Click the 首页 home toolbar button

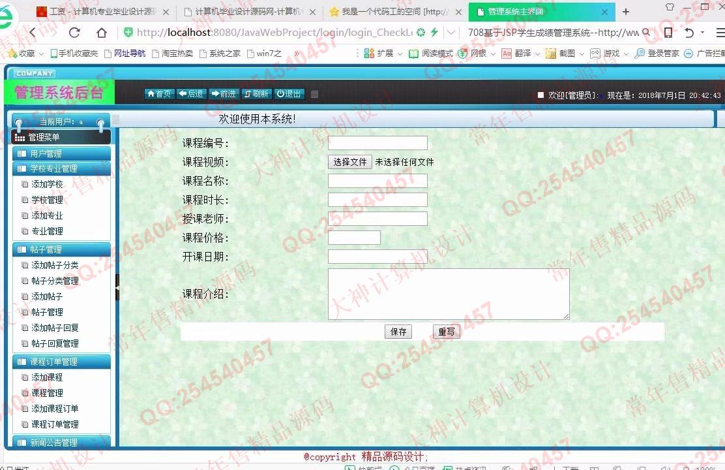(159, 94)
